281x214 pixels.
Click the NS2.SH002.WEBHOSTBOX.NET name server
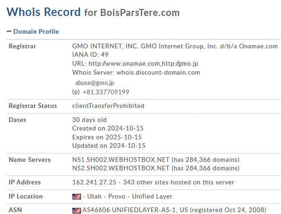point(121,168)
